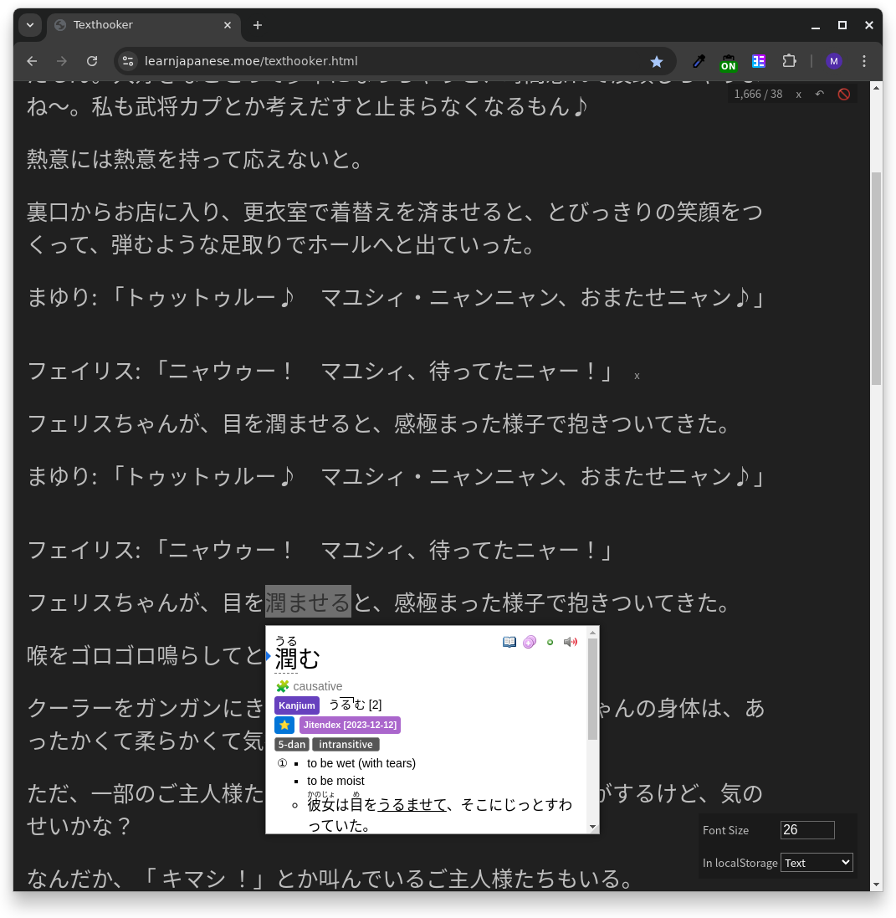Select the Texthooker browser tab
The height and width of the screenshot is (918, 896).
143,25
